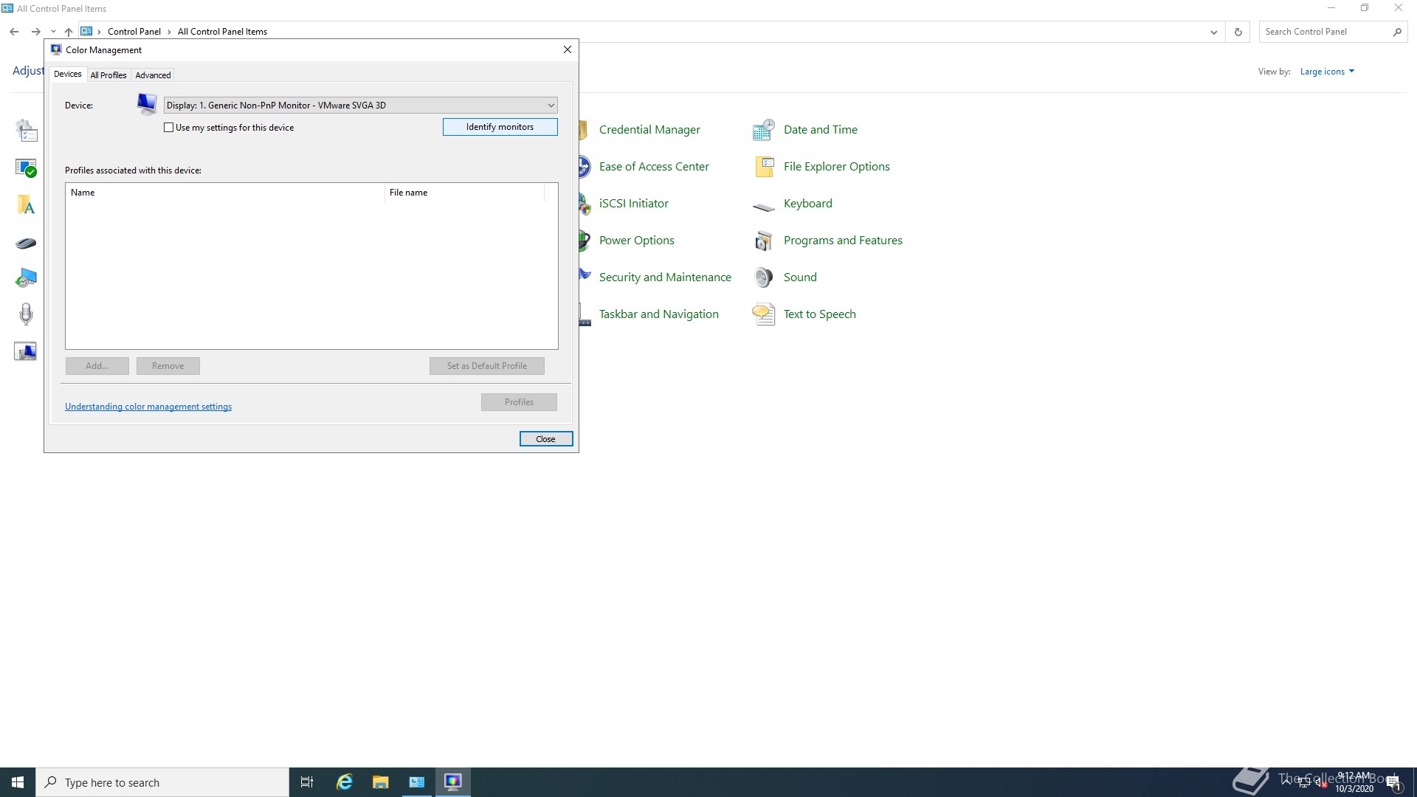Click the Speech Recognition microphone icon
Viewport: 1417px width, 797px height.
pyautogui.click(x=26, y=314)
